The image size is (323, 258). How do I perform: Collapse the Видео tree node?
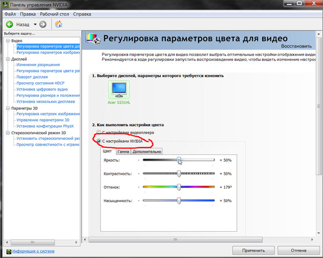click(x=8, y=41)
